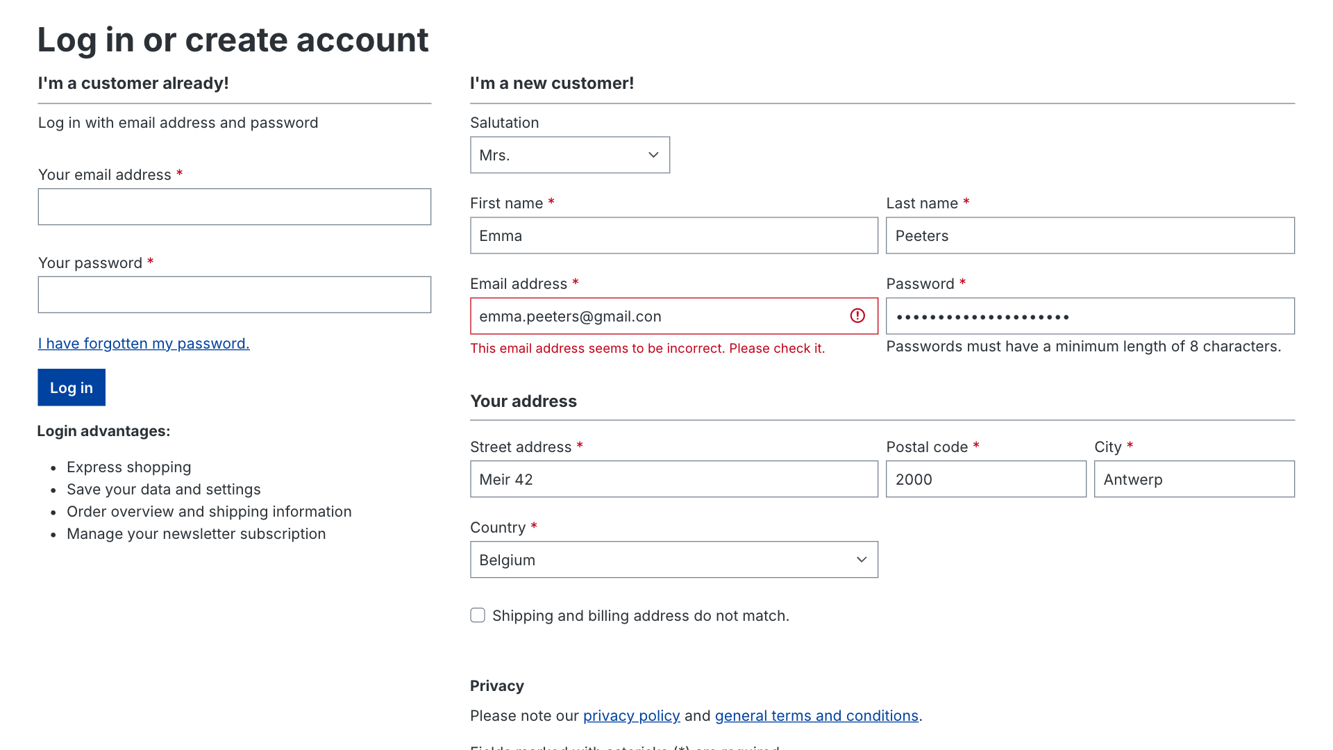This screenshot has width=1333, height=750.
Task: Open the forgotten password link
Action: pos(144,344)
